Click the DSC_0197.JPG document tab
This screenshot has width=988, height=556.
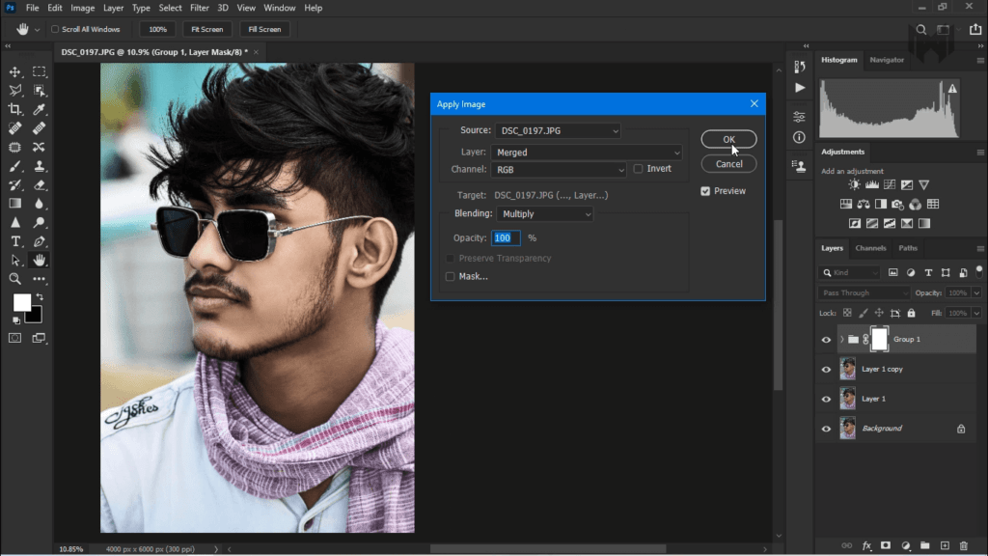pyautogui.click(x=154, y=52)
